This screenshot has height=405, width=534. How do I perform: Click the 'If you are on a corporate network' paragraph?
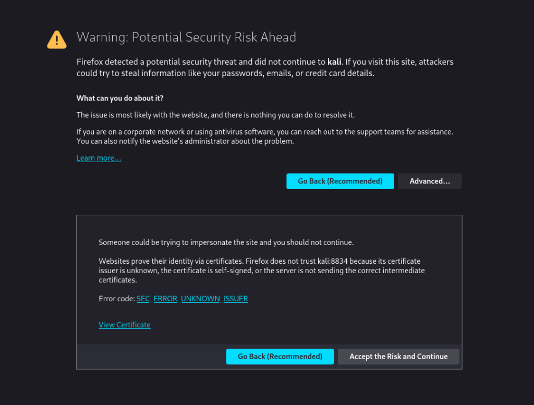(x=264, y=137)
